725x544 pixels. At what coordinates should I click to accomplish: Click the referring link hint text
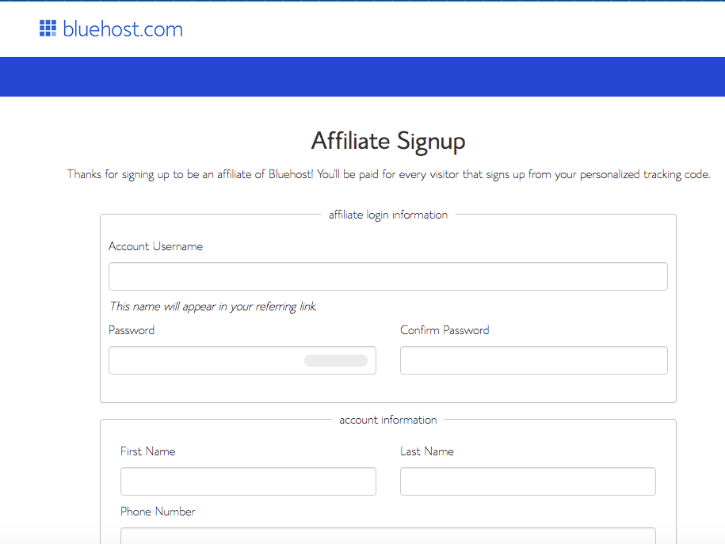point(213,306)
